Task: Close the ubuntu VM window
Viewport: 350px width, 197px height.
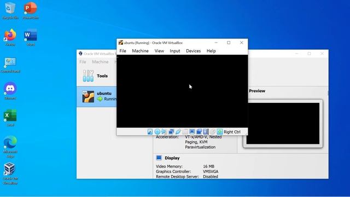Action: 241,43
